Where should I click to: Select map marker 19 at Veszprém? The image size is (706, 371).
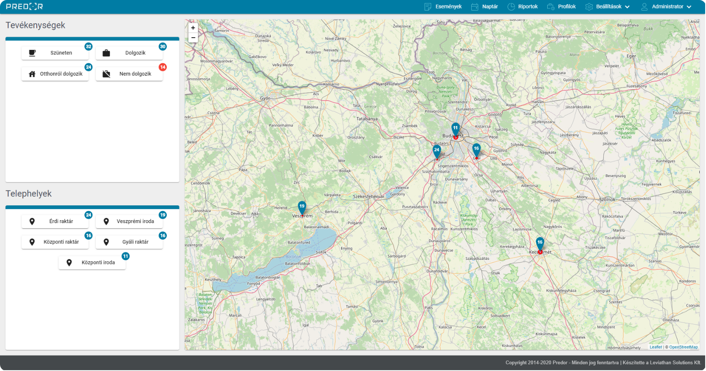302,208
